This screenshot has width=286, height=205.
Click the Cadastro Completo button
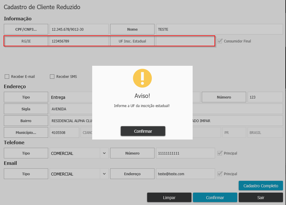point(261,186)
